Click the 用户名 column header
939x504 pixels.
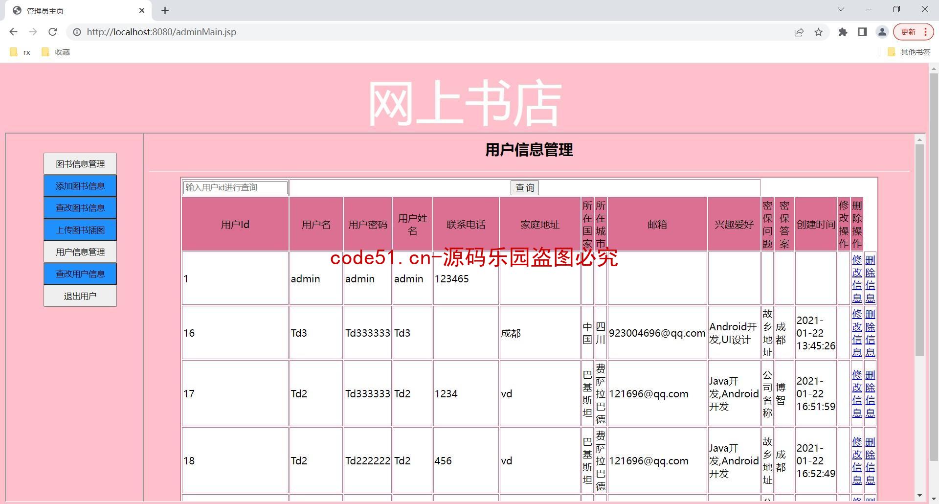(x=316, y=224)
